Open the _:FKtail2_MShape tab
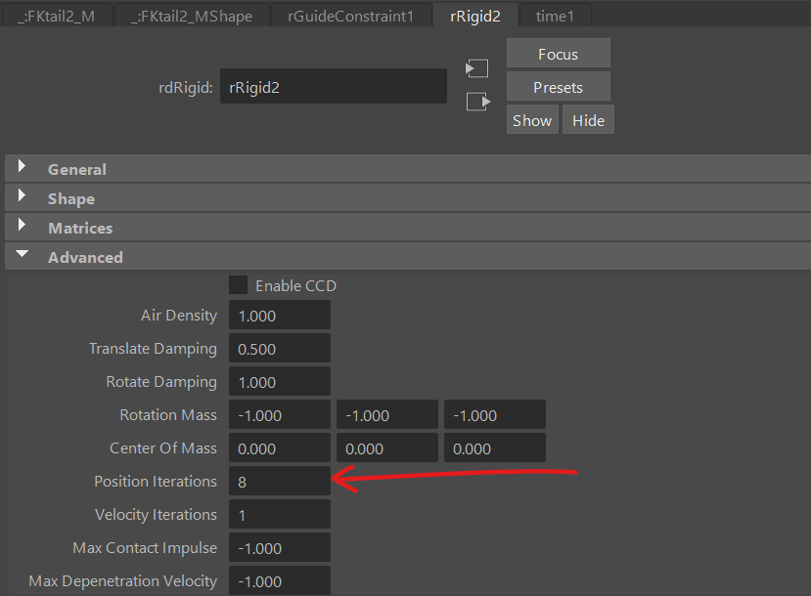The width and height of the screenshot is (811, 596). tap(191, 16)
